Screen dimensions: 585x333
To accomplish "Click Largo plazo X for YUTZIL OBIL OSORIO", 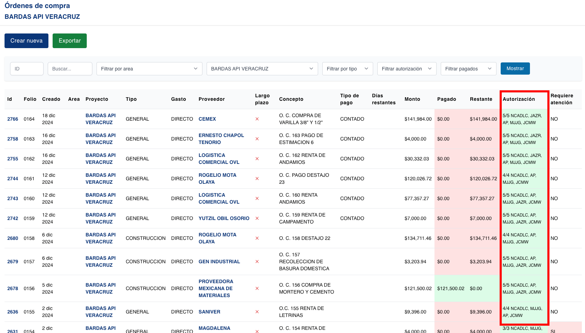I will pos(257,218).
